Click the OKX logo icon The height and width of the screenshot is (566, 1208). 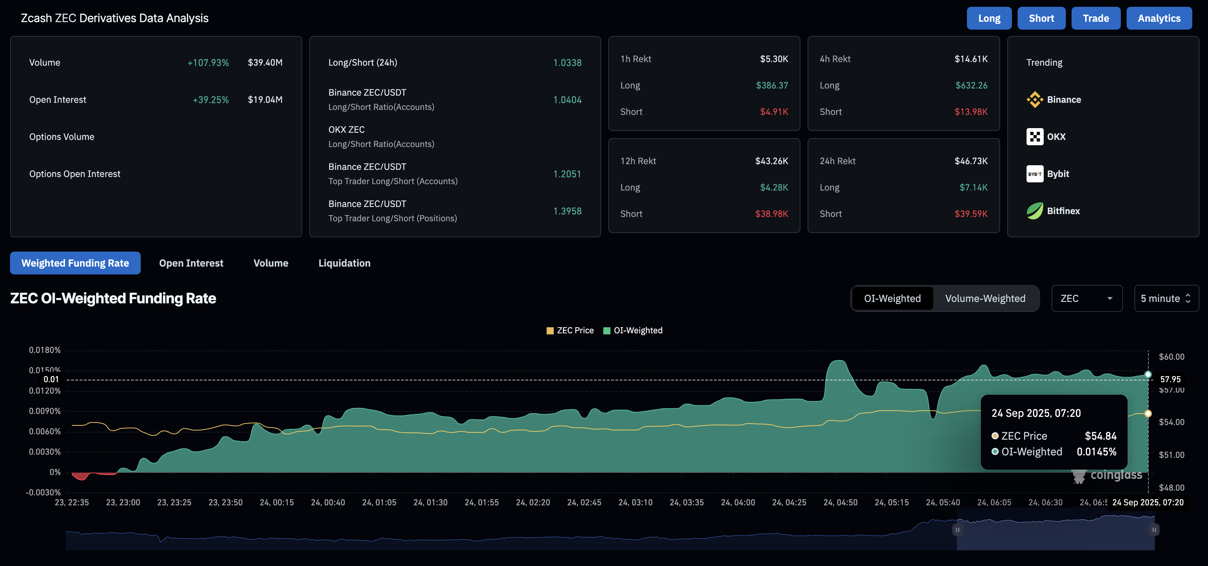tap(1034, 137)
